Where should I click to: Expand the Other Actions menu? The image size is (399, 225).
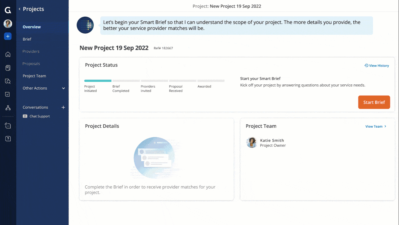[35, 88]
